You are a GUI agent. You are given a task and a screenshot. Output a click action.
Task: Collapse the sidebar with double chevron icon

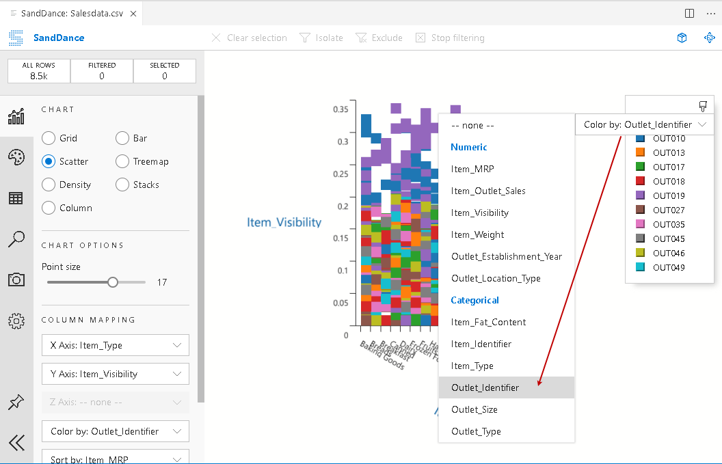(x=16, y=442)
